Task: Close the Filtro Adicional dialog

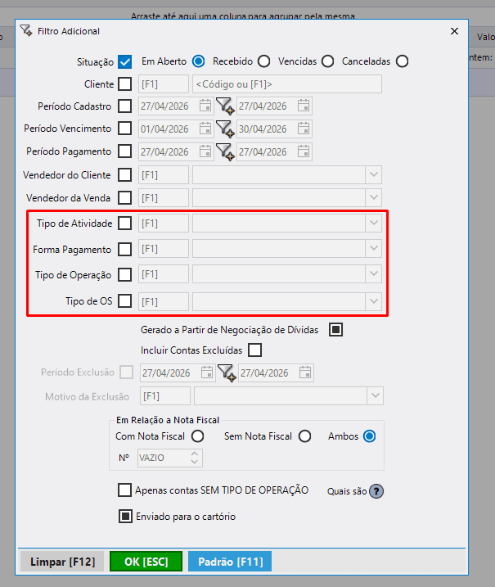Action: coord(454,31)
